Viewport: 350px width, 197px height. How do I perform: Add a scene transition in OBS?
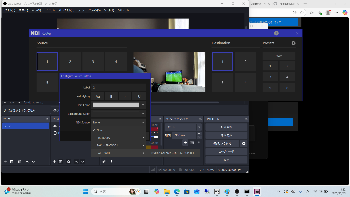point(185,142)
